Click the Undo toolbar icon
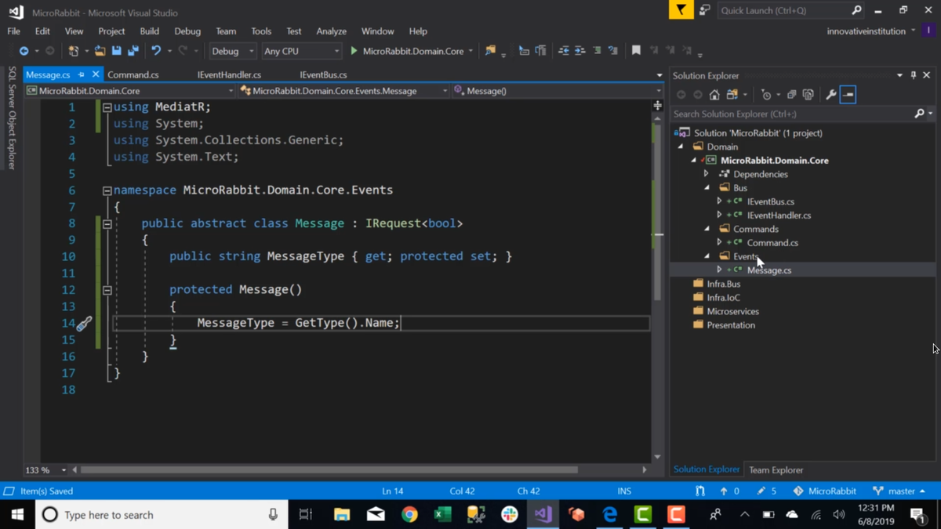Viewport: 941px width, 529px height. click(156, 51)
